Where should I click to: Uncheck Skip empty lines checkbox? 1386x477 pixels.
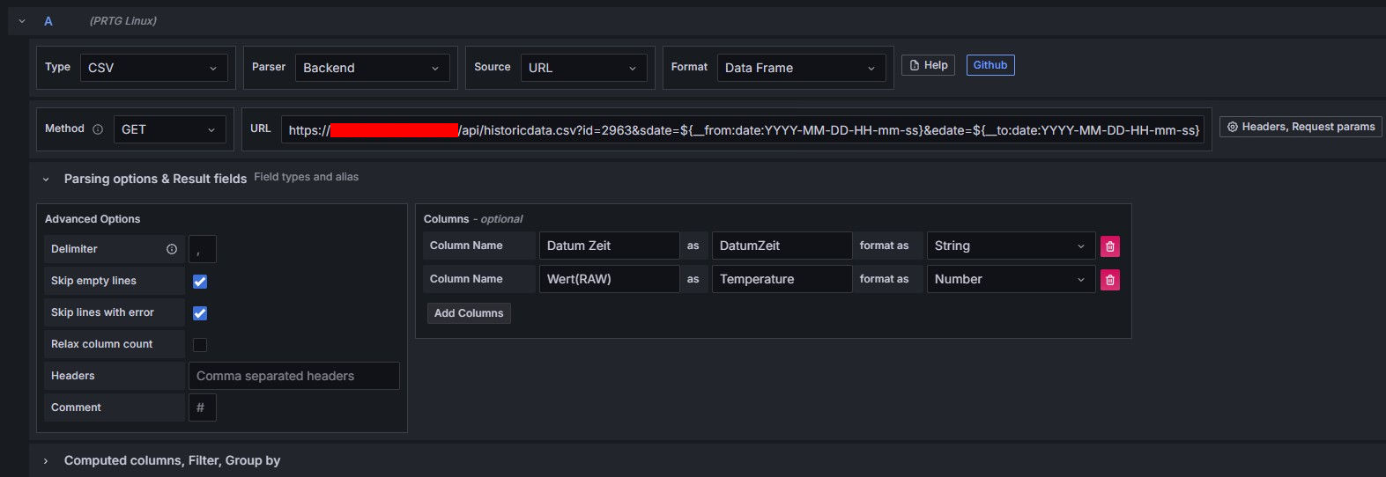(200, 282)
